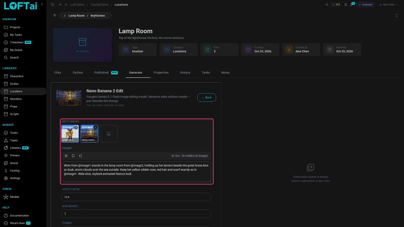
Task: Open the Aspect Ratio 16:9 dropdown
Action: 136,197
